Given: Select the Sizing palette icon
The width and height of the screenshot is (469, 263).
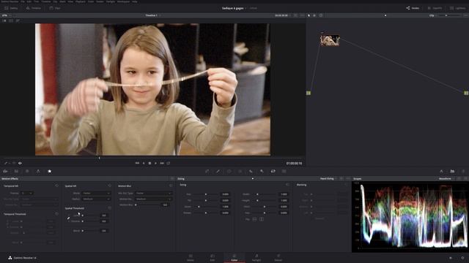Looking at the screenshot, I should 273,171.
